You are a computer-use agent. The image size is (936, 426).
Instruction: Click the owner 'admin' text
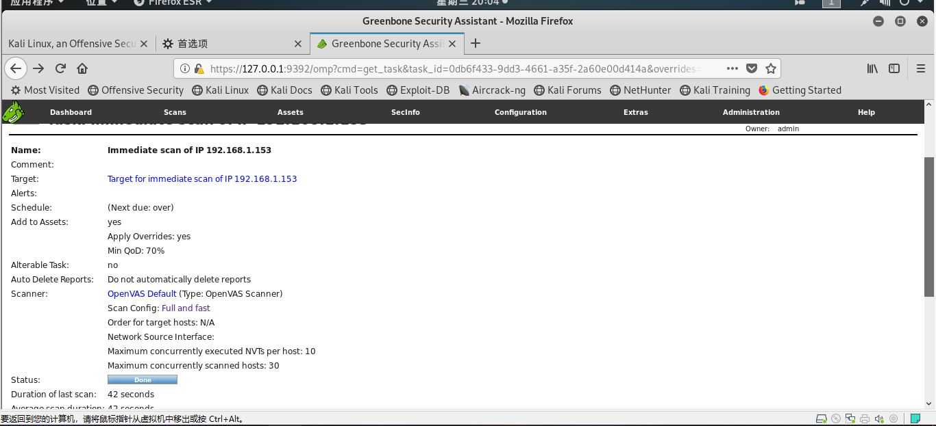[788, 129]
